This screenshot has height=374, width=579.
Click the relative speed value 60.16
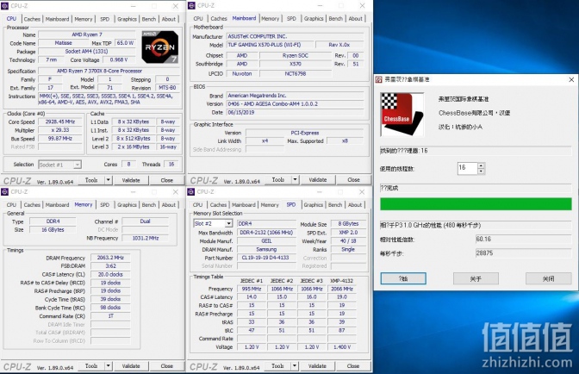point(523,240)
